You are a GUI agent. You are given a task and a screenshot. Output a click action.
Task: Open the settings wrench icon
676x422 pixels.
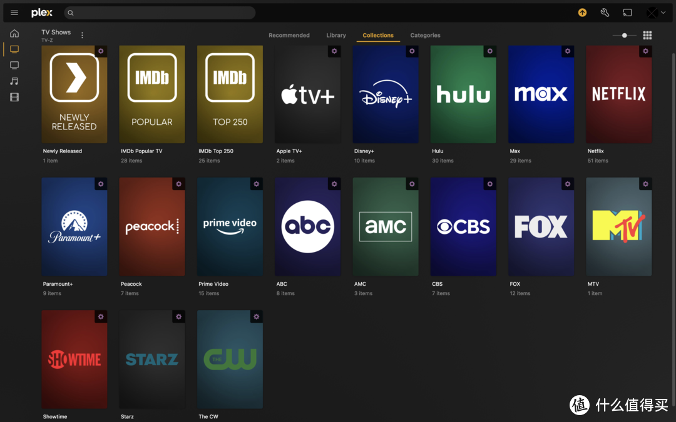[x=605, y=13]
